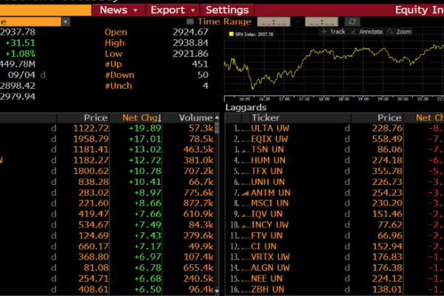Click the refresh icon beside time range

click(x=352, y=21)
